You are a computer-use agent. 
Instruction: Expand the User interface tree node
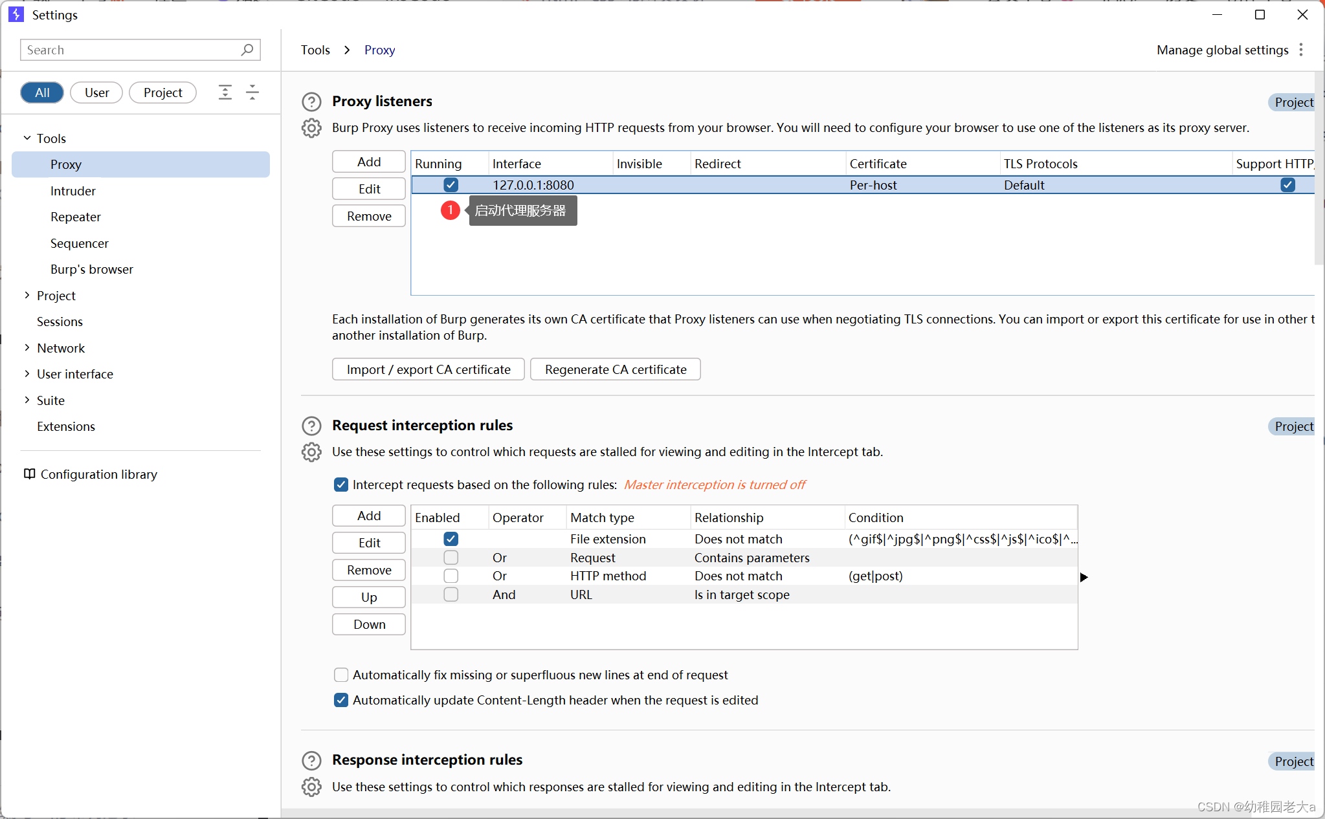click(27, 374)
